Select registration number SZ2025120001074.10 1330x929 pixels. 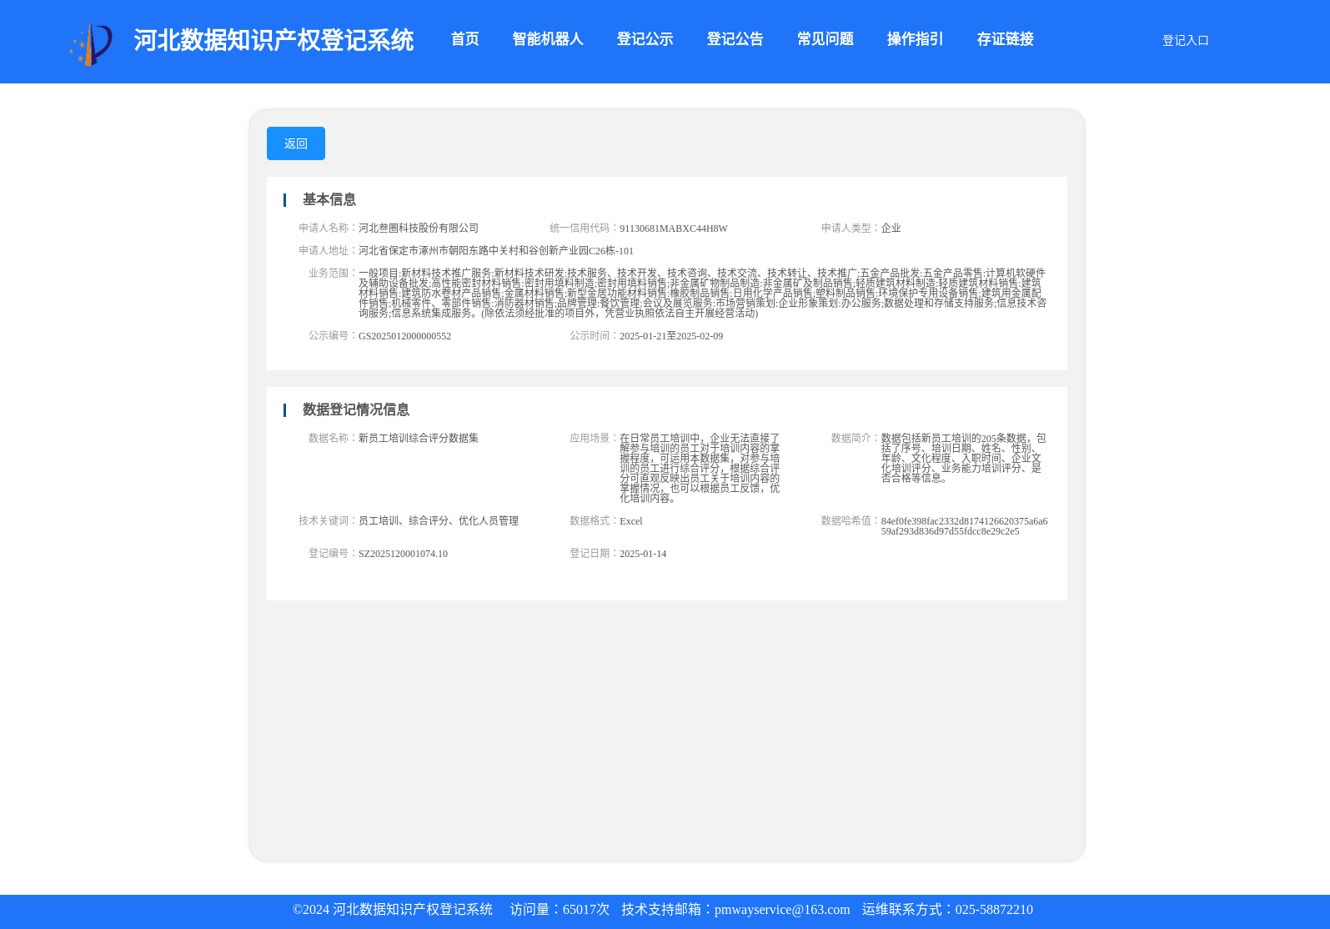(403, 554)
